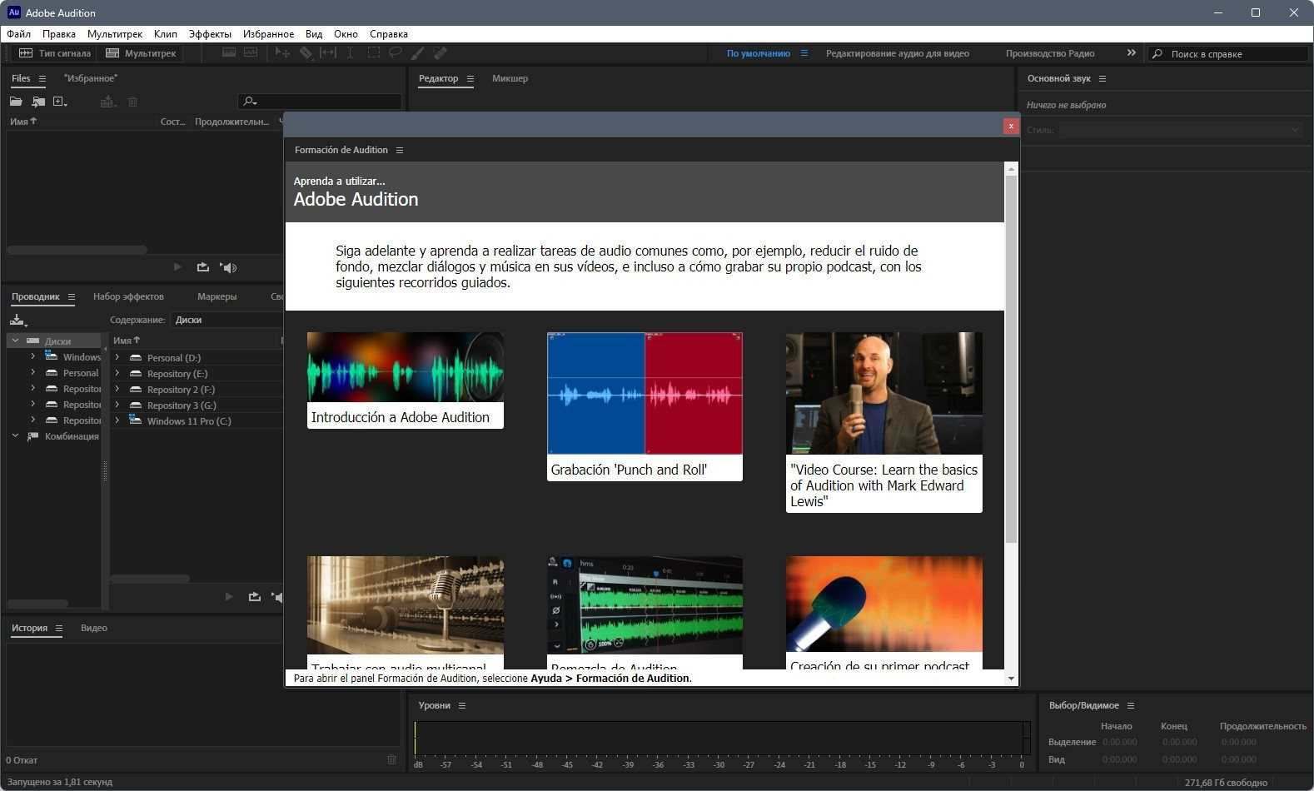Open По умолчанию workspace menu icon

click(x=804, y=53)
